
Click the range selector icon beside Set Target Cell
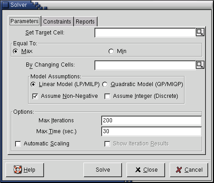click(x=200, y=32)
